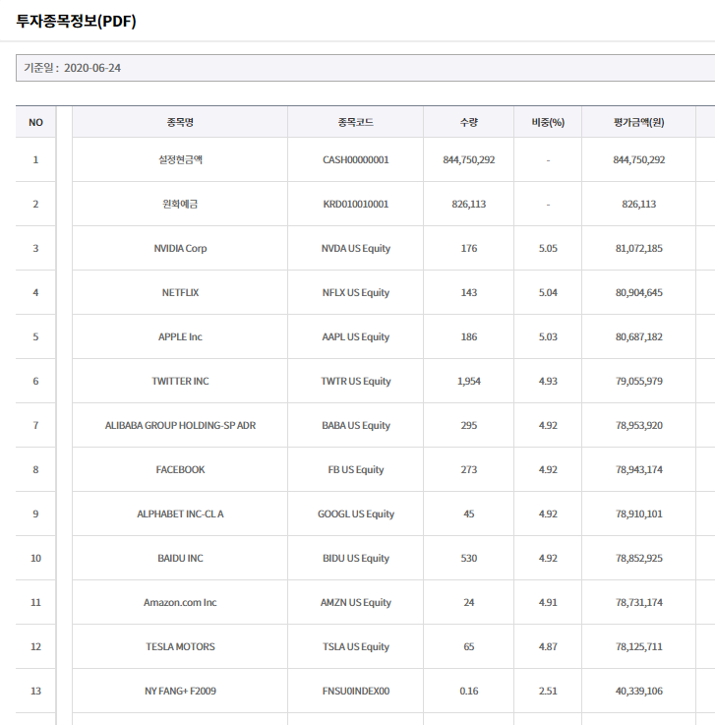
Task: Click the NY FANG+ F2009 cell
Action: (x=180, y=691)
